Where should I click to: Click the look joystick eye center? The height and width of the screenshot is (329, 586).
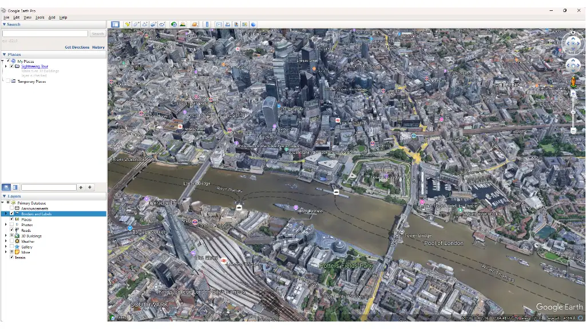pos(573,43)
